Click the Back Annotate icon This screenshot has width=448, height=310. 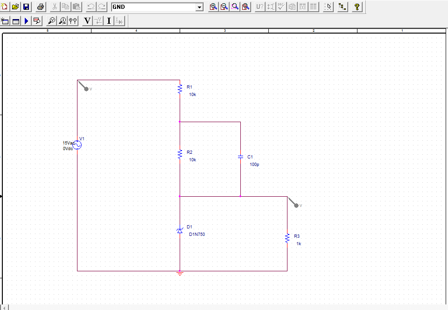[x=271, y=7]
